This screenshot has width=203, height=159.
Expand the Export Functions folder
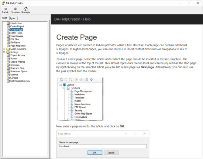(x=4, y=49)
